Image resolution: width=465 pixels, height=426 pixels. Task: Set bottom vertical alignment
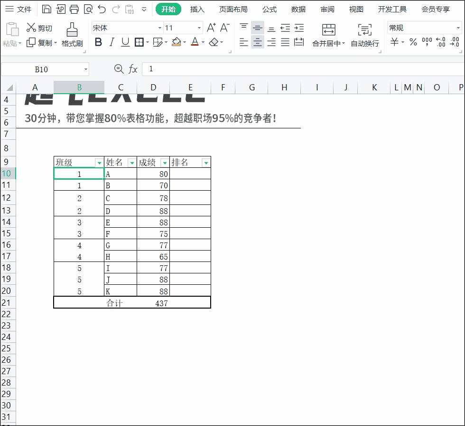coord(271,29)
